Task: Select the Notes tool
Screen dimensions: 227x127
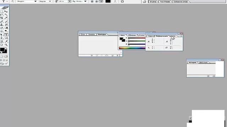Action: click(1, 42)
